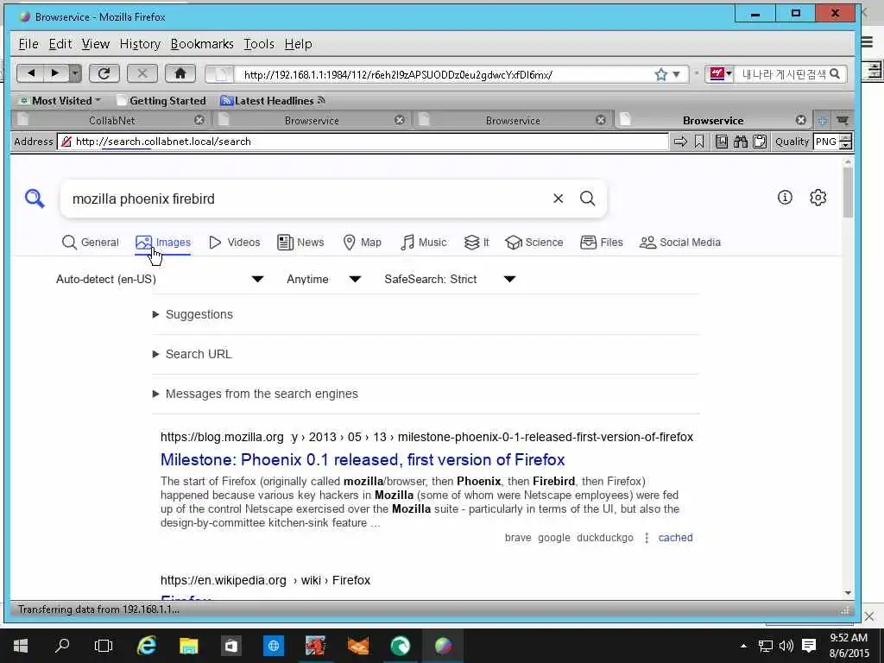884x663 pixels.
Task: Click the Browservice bookmarks book icon
Action: coord(721,142)
